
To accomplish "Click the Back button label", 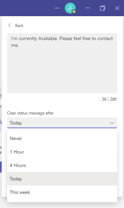I will click(x=19, y=26).
